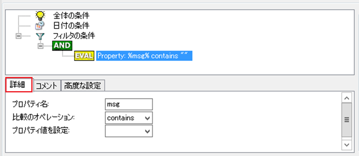
Task: Open the 比較のオペレーション contains dropdown
Action: (128, 118)
